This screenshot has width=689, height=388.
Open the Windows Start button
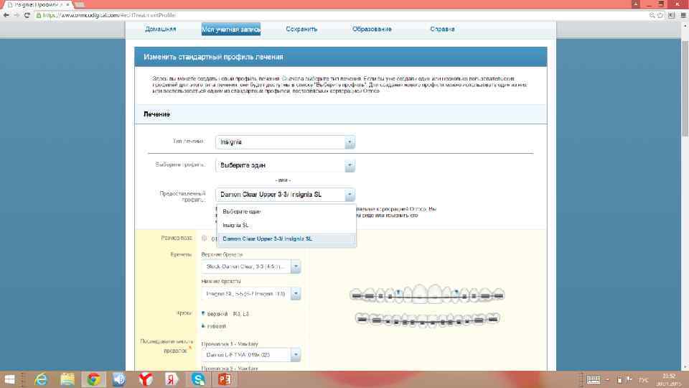9,379
